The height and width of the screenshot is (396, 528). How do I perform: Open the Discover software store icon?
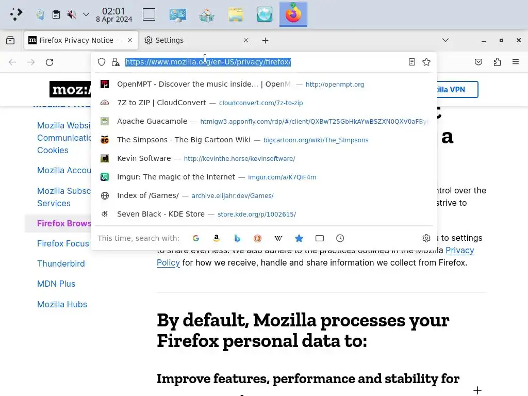[x=206, y=15]
